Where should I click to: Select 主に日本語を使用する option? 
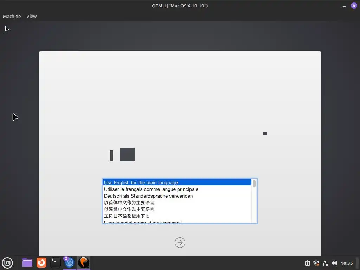(177, 216)
